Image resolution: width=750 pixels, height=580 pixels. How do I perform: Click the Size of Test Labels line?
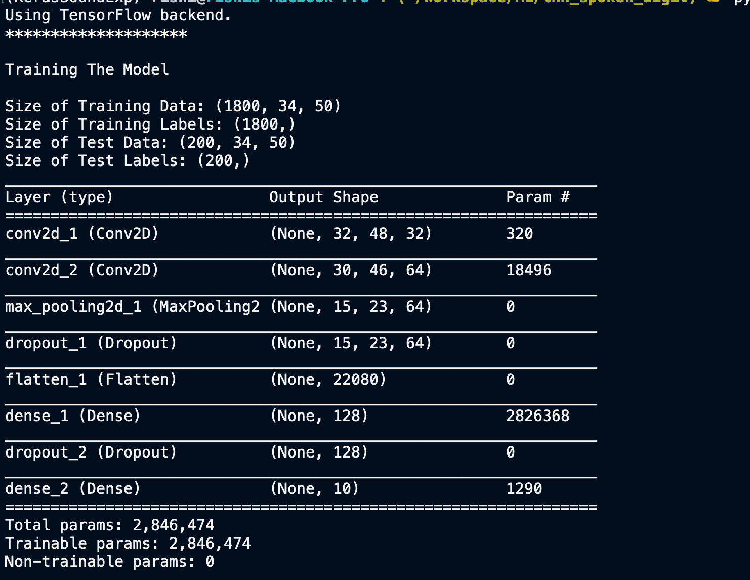[x=128, y=161]
